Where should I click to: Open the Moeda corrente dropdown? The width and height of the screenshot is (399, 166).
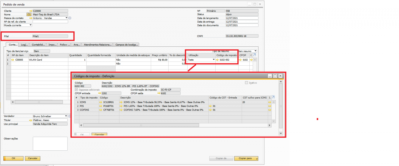click(31, 25)
